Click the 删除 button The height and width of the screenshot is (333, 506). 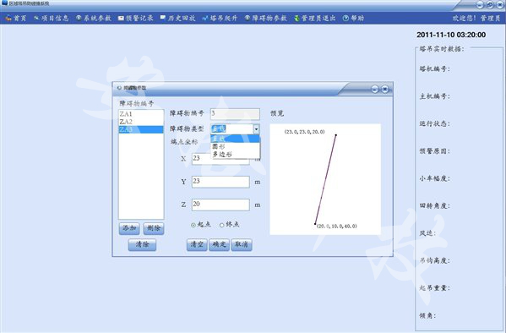point(154,228)
